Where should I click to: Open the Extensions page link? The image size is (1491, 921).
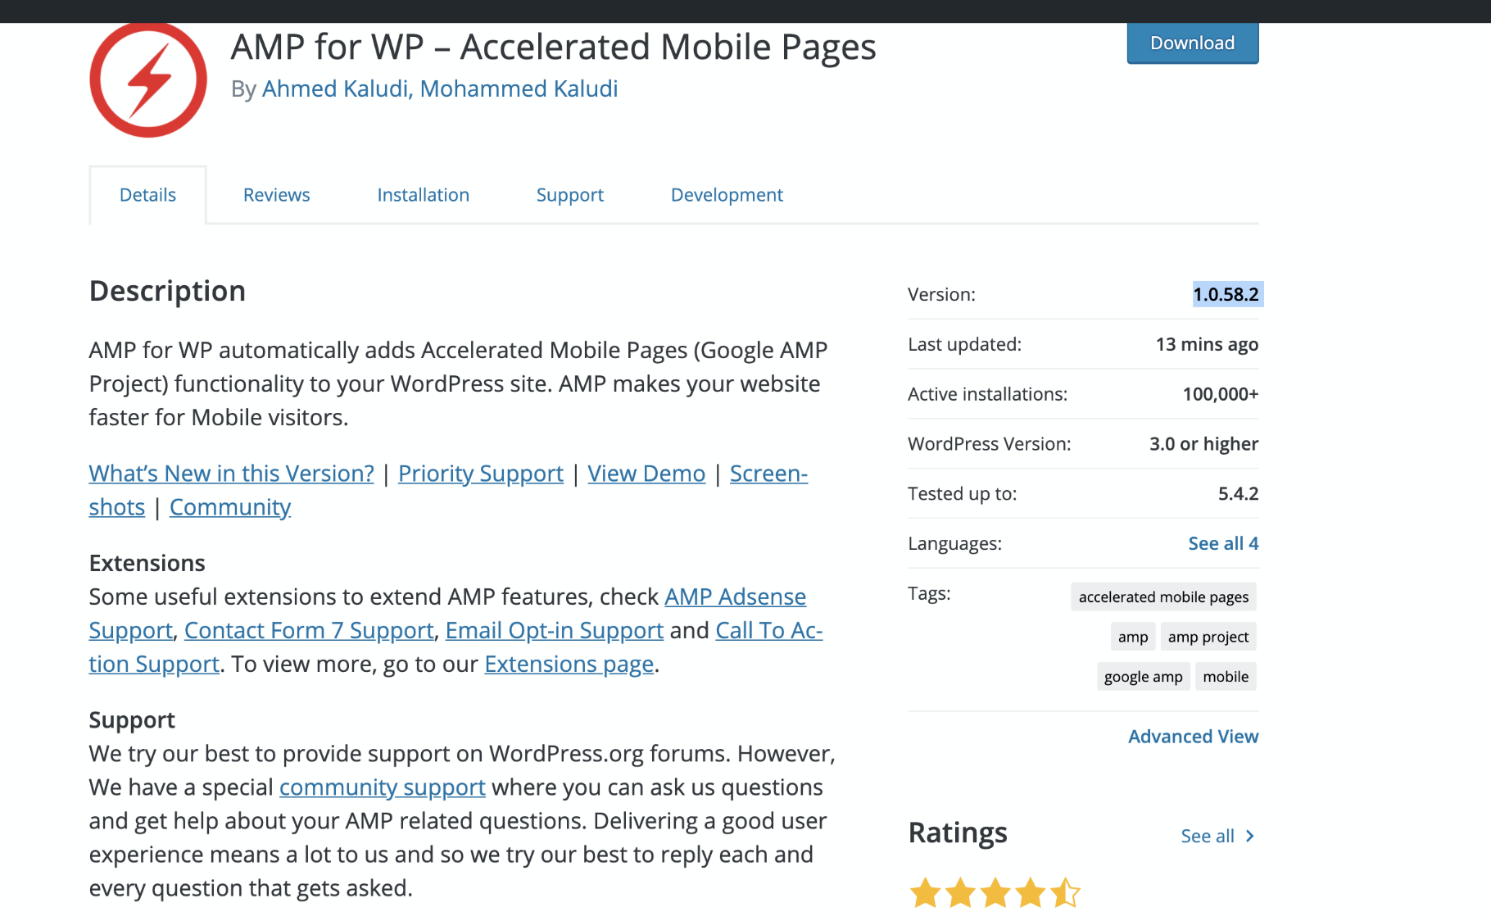coord(569,664)
